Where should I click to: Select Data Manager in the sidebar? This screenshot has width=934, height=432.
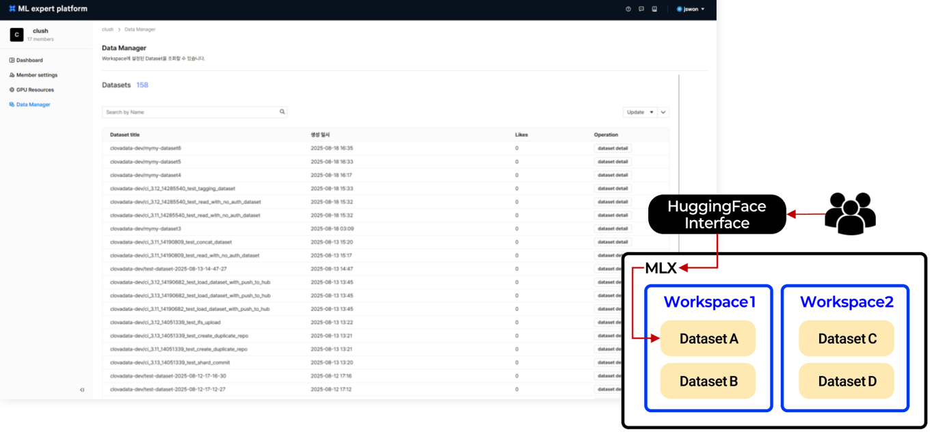(29, 105)
